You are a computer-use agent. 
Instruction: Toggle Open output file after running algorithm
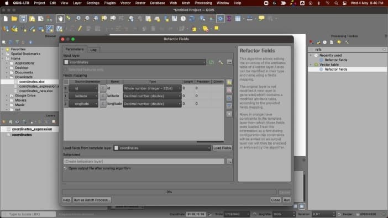[65, 168]
